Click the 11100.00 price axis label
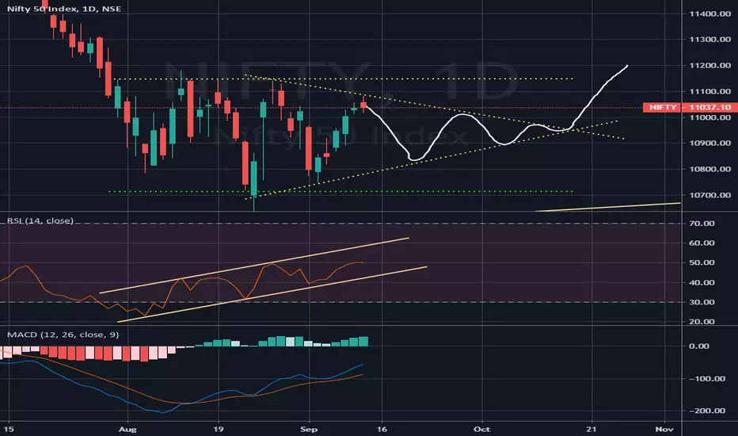 click(709, 91)
